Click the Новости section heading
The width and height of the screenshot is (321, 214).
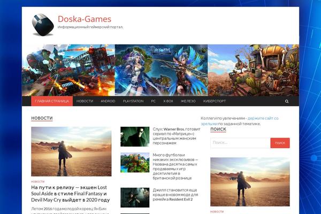(42, 118)
